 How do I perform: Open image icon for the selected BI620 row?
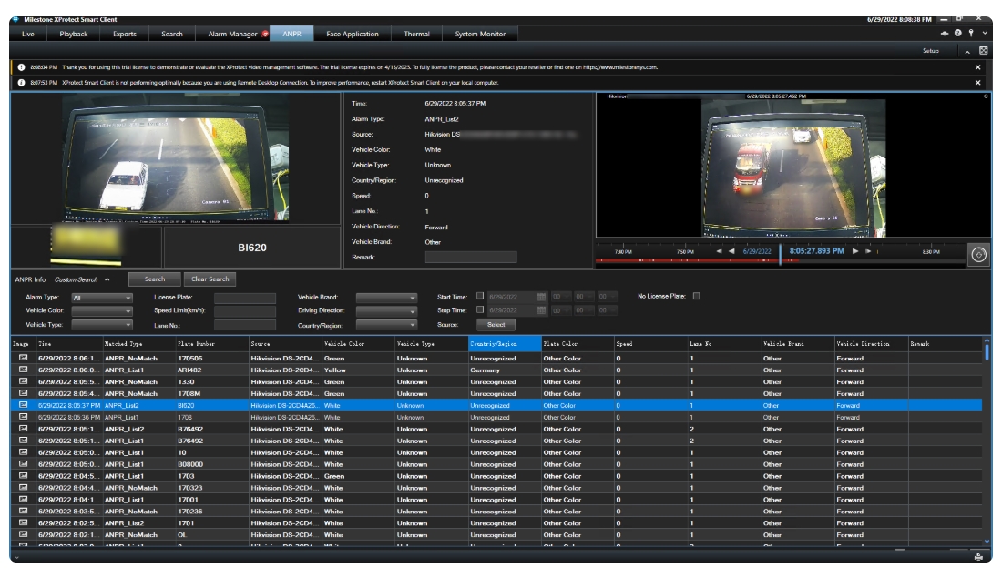tap(23, 405)
